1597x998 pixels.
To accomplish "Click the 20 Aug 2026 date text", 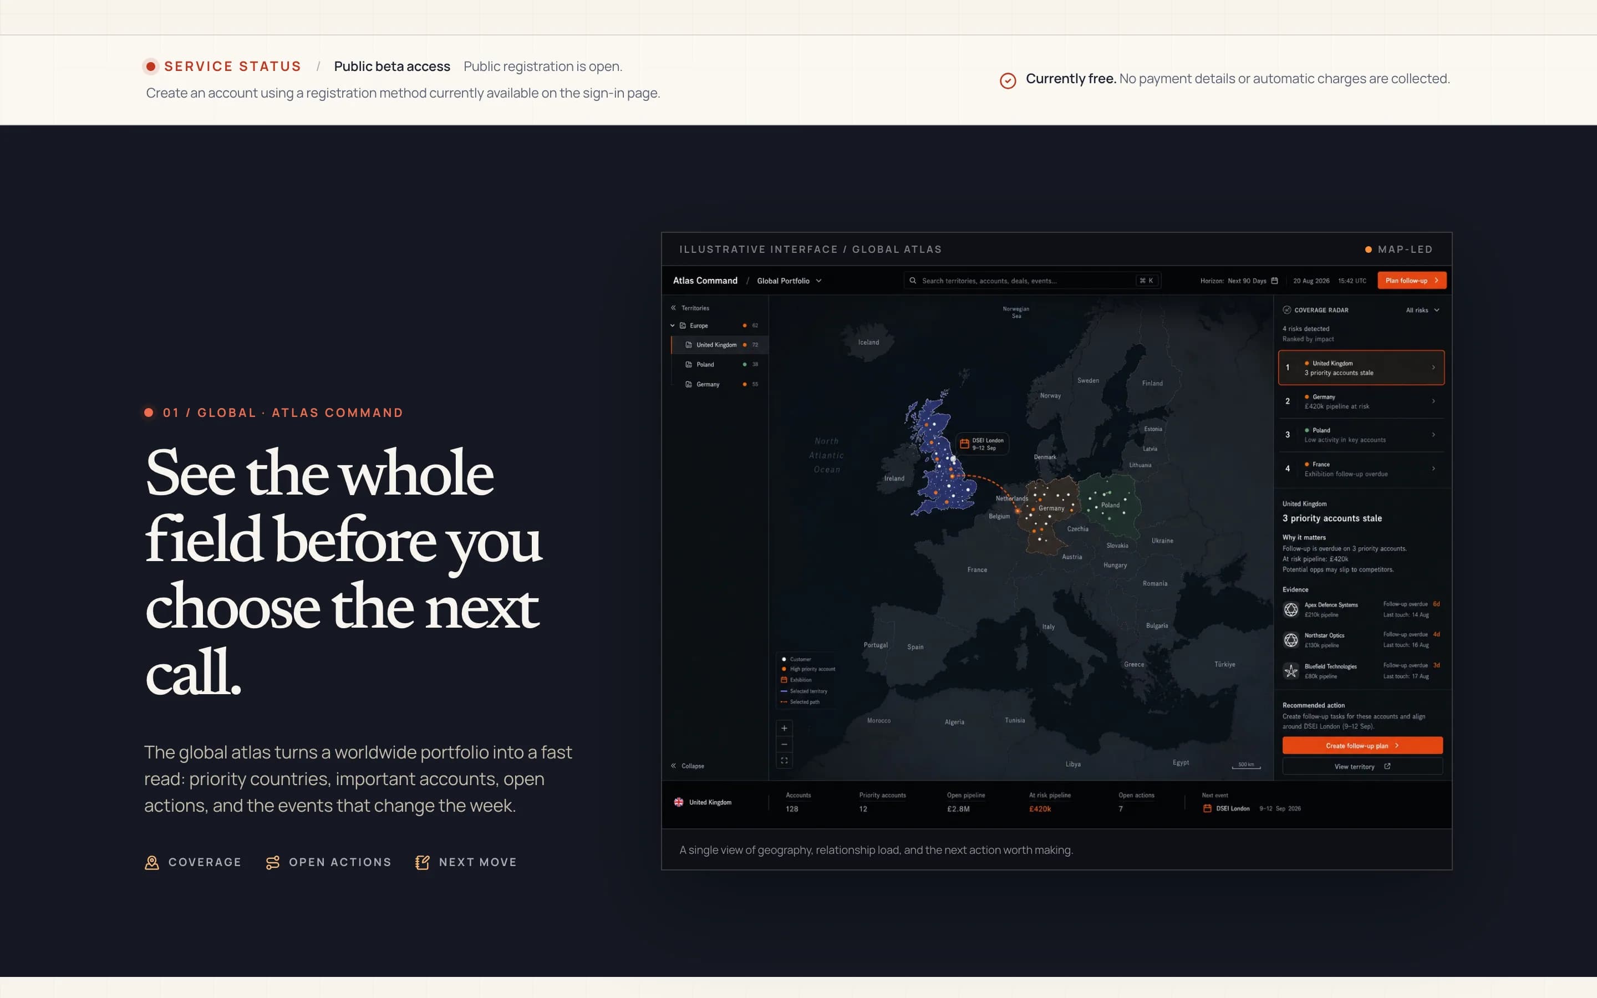I will [x=1311, y=281].
